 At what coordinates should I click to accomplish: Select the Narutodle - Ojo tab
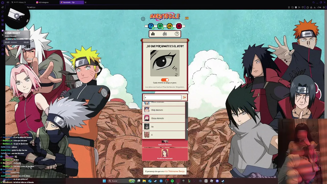[72, 2]
